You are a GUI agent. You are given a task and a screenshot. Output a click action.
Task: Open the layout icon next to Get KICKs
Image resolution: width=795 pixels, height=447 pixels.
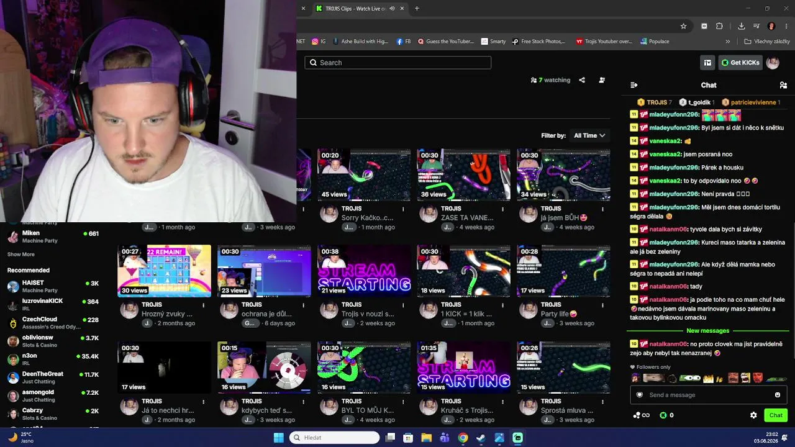point(707,63)
